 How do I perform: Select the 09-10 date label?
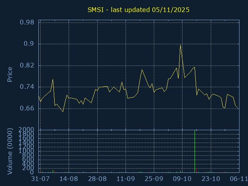coord(182,179)
